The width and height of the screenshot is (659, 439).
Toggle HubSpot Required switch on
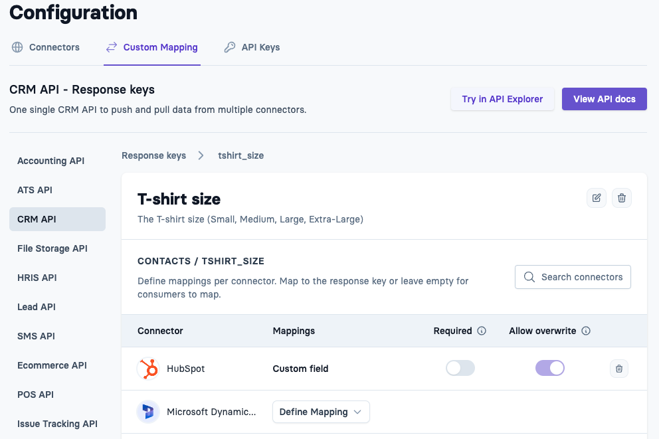pyautogui.click(x=460, y=368)
